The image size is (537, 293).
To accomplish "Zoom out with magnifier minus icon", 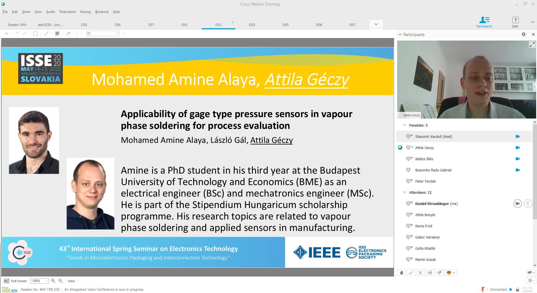I will click(x=60, y=281).
